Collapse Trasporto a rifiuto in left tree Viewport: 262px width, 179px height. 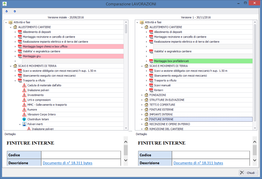(15, 80)
